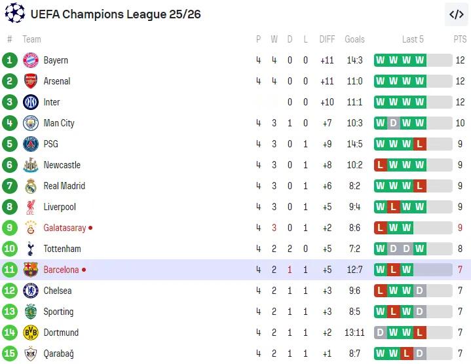Open the Galatasaray team link
Image resolution: width=471 pixels, height=364 pixels.
pos(65,228)
